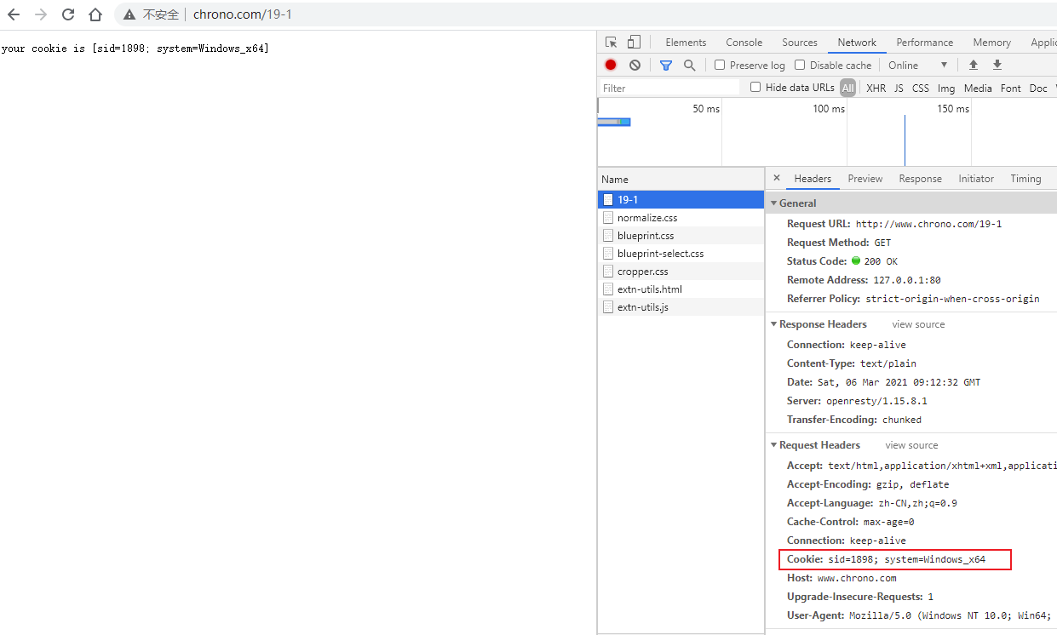The image size is (1057, 635).
Task: Click the browser home icon
Action: [95, 14]
